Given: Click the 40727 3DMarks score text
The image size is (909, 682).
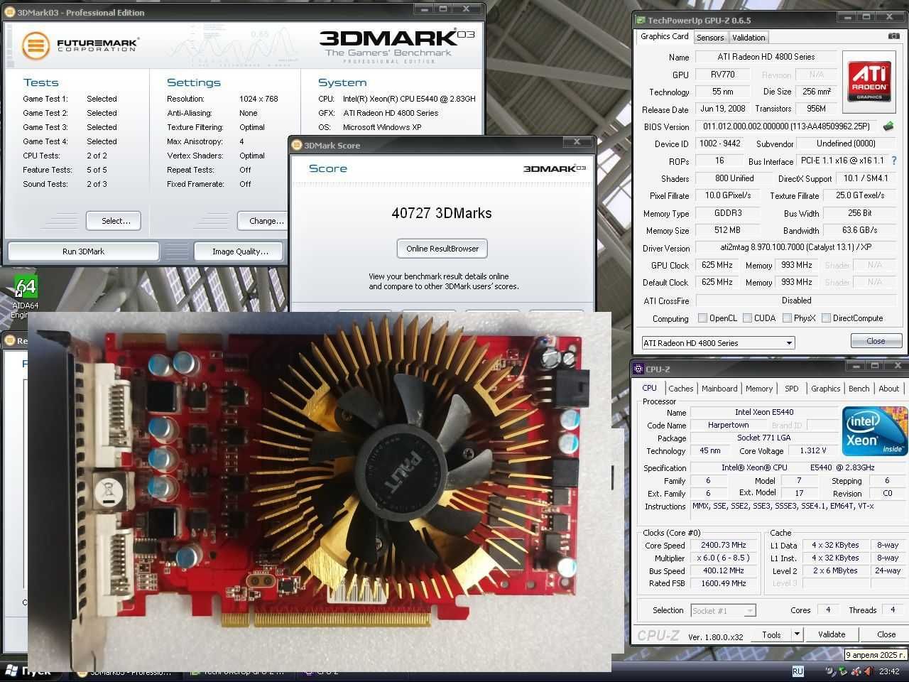Looking at the screenshot, I should [442, 213].
